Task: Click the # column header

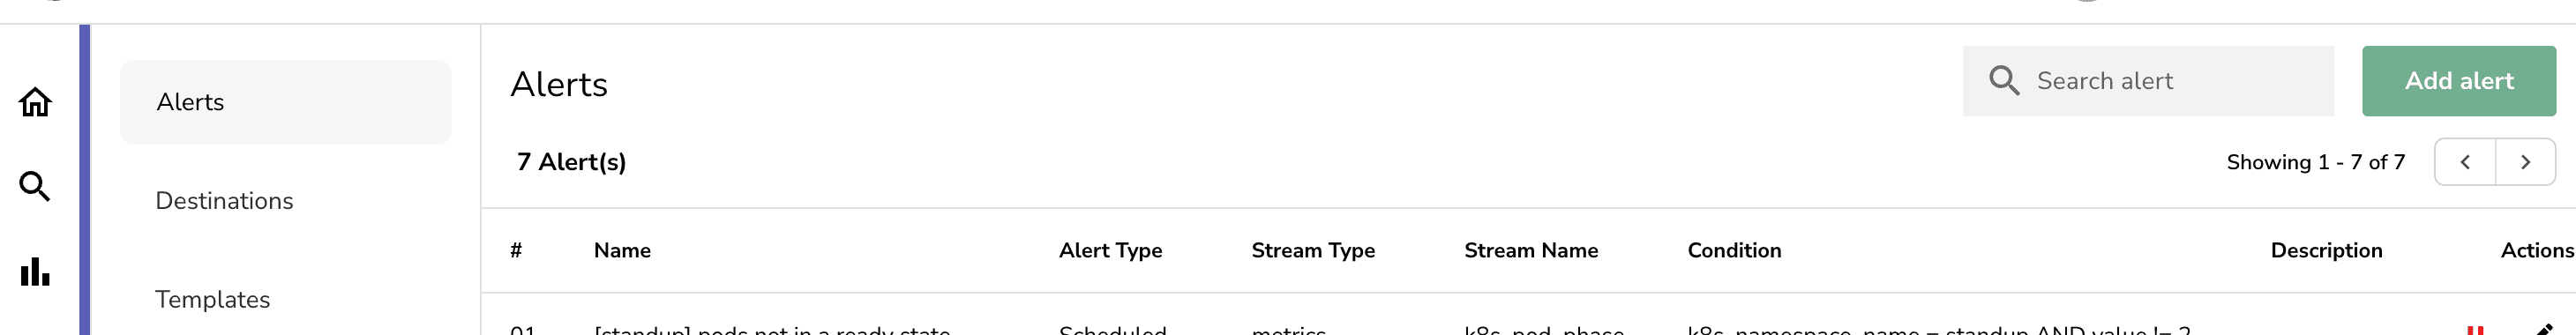Action: point(516,251)
